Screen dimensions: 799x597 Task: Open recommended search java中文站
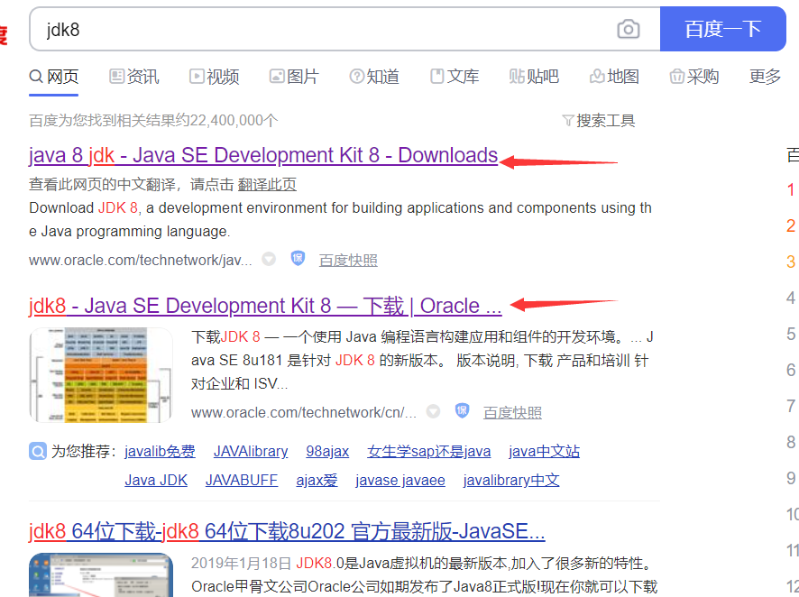[544, 451]
